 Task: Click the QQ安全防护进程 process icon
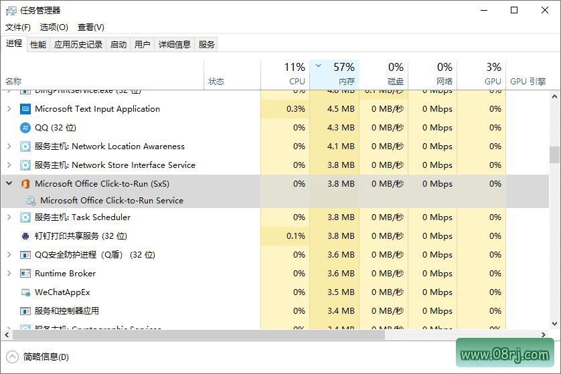[25, 255]
